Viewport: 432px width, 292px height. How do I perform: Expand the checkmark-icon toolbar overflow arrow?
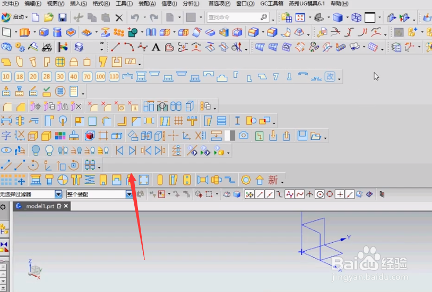coord(83,94)
